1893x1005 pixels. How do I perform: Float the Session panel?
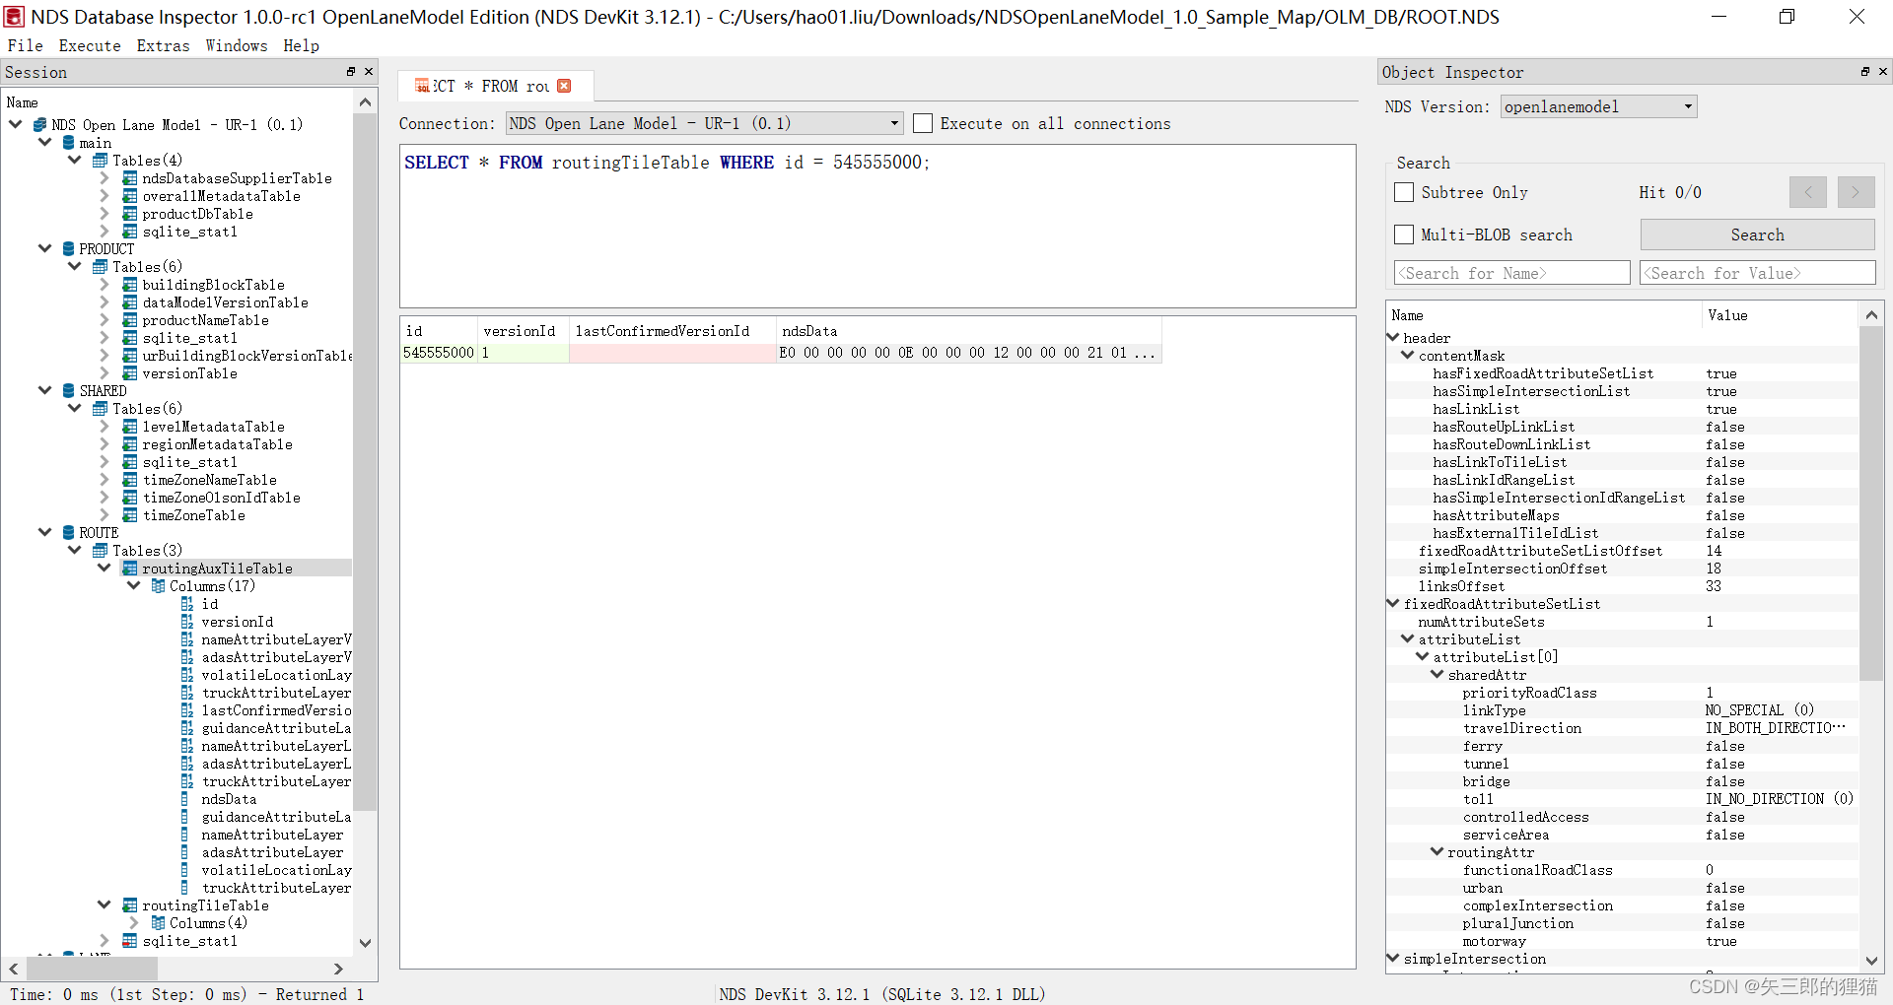click(351, 72)
